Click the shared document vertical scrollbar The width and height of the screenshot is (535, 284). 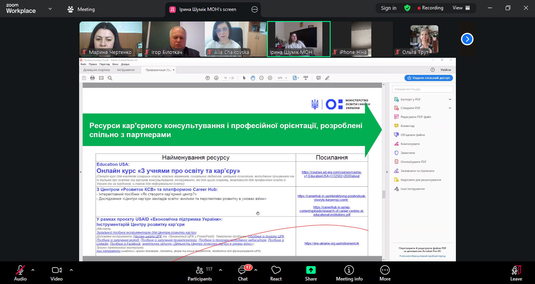384,194
